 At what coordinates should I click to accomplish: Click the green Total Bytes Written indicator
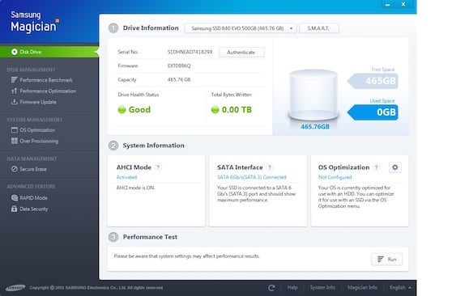point(215,110)
